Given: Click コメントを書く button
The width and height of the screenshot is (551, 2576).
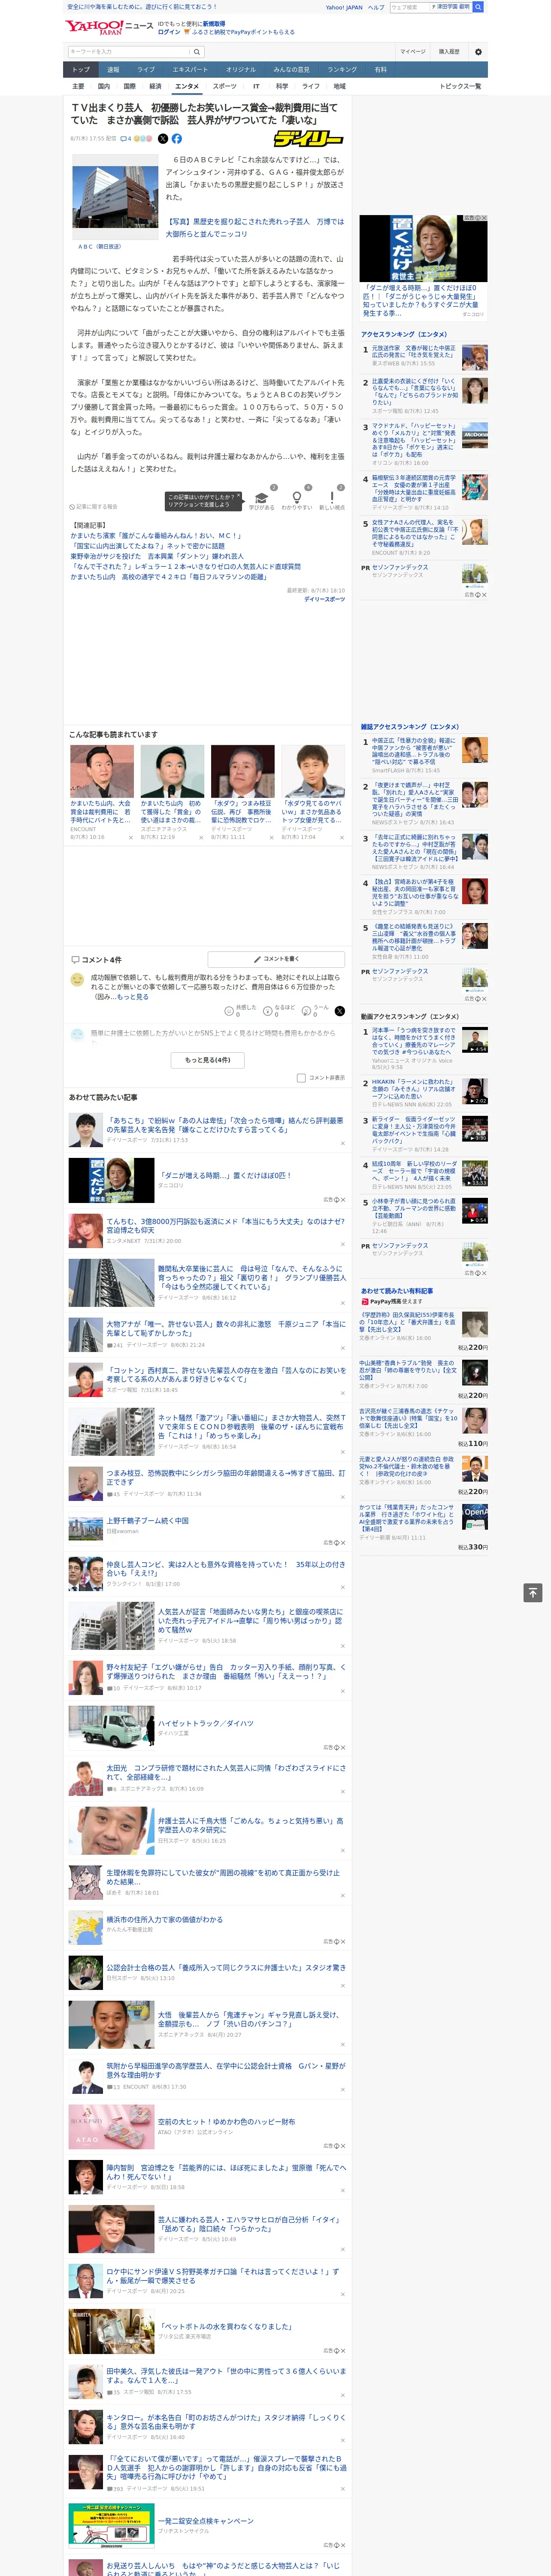Looking at the screenshot, I should [x=276, y=959].
